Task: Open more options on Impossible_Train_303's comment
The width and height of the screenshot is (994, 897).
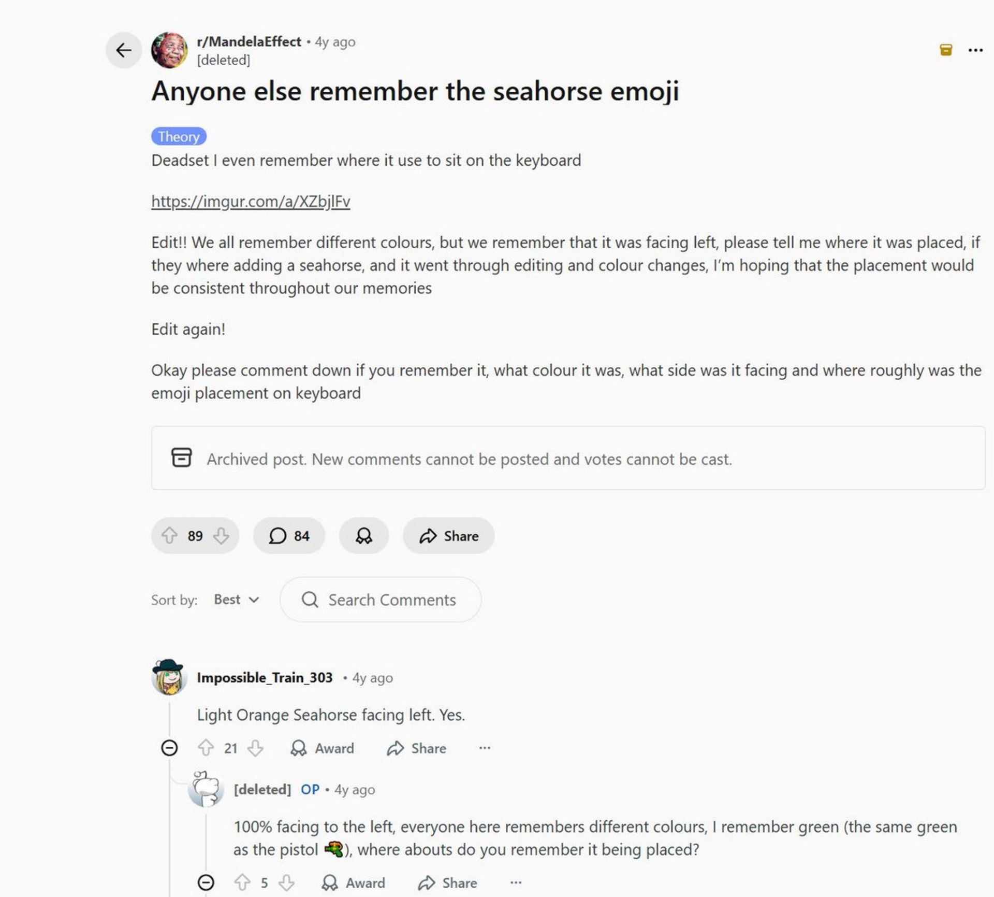Action: [x=485, y=748]
